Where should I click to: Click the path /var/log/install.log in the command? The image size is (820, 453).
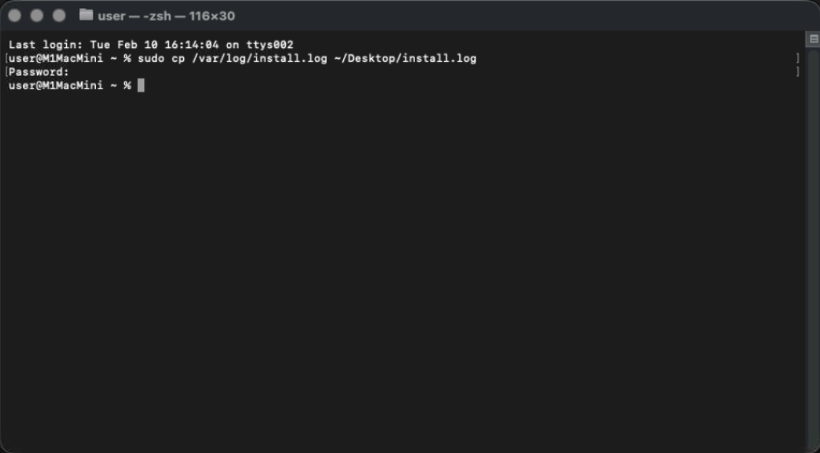pos(260,59)
